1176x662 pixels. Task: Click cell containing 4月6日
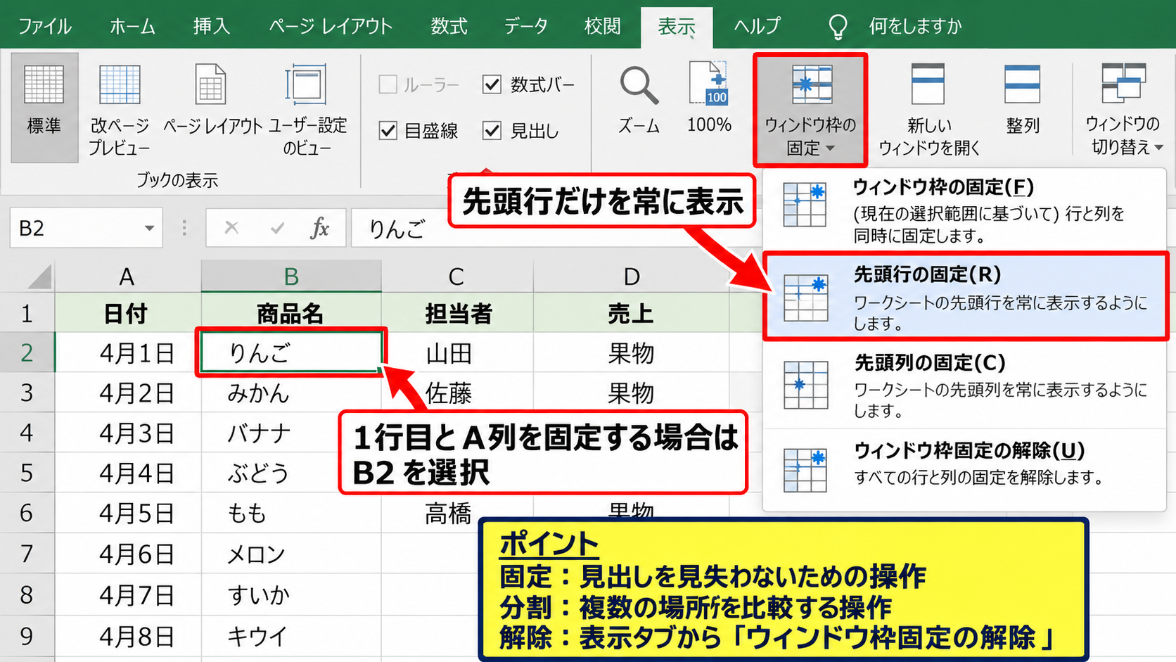click(x=128, y=554)
